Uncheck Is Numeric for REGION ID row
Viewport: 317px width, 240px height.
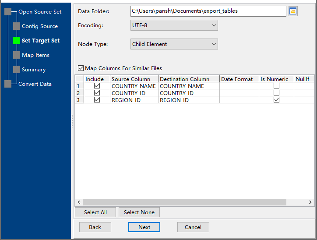click(276, 100)
